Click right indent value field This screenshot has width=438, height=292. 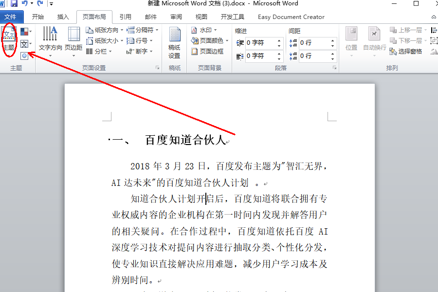click(x=261, y=56)
